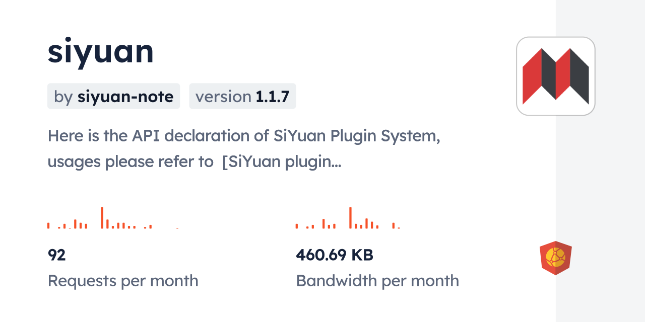Open the "by siyuan-note" author badge
645x322 pixels.
(x=113, y=96)
